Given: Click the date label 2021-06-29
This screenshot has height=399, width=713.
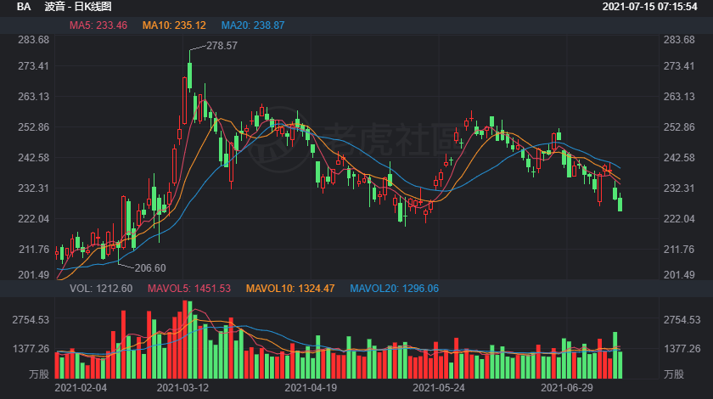Looking at the screenshot, I should tap(567, 388).
